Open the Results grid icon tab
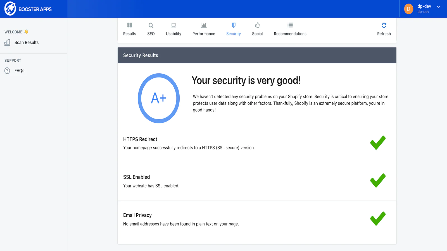The height and width of the screenshot is (251, 447). point(130,25)
